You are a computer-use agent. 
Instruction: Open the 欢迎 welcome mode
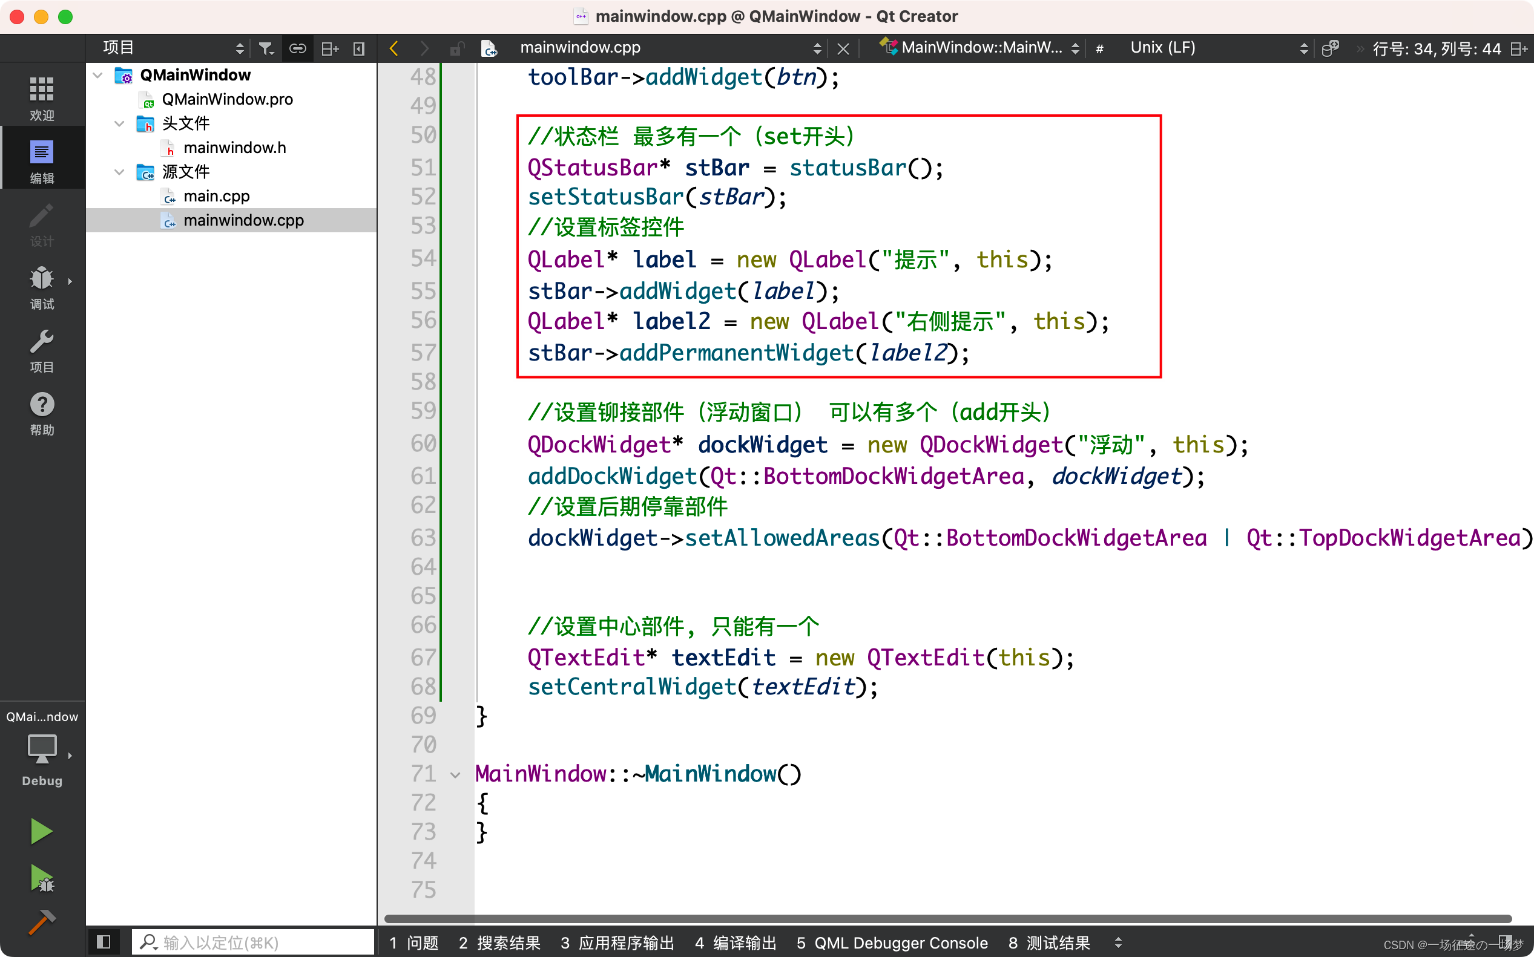coord(41,96)
